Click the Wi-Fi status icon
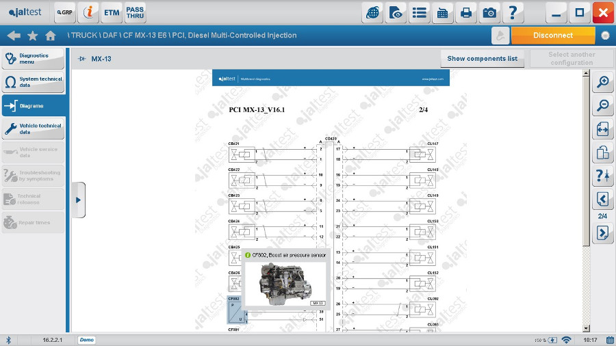The image size is (616, 346). click(566, 340)
